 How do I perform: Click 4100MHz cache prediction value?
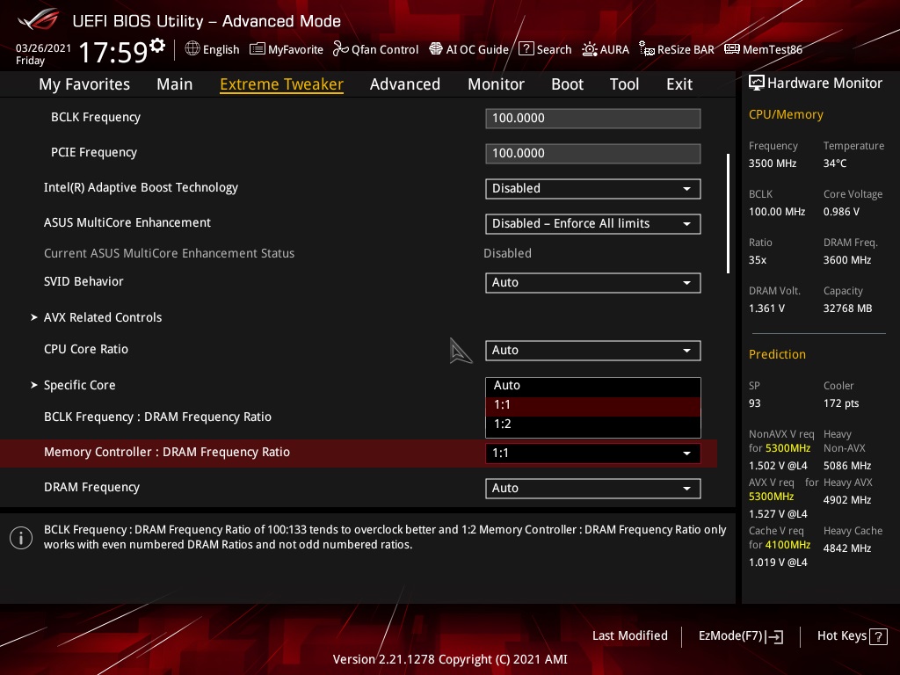point(787,545)
